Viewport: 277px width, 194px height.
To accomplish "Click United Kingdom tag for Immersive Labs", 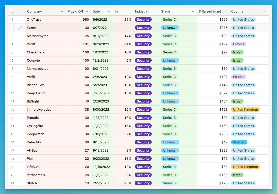I will [245, 109].
